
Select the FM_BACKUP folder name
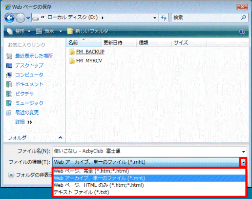point(90,52)
